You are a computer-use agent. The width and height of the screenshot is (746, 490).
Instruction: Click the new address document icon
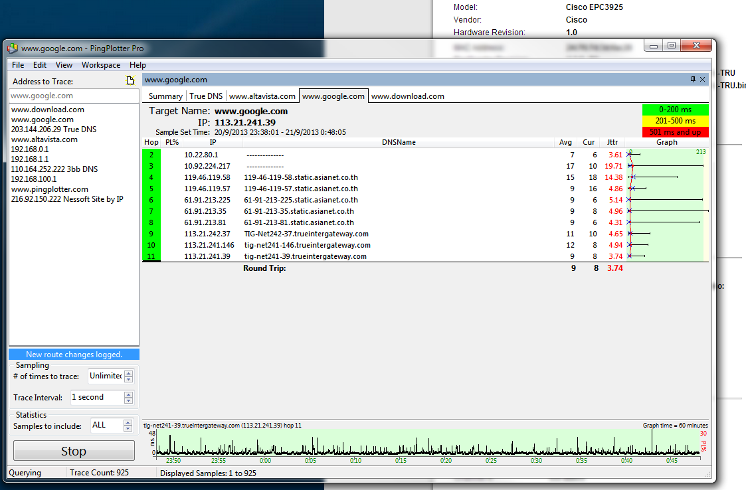point(130,80)
